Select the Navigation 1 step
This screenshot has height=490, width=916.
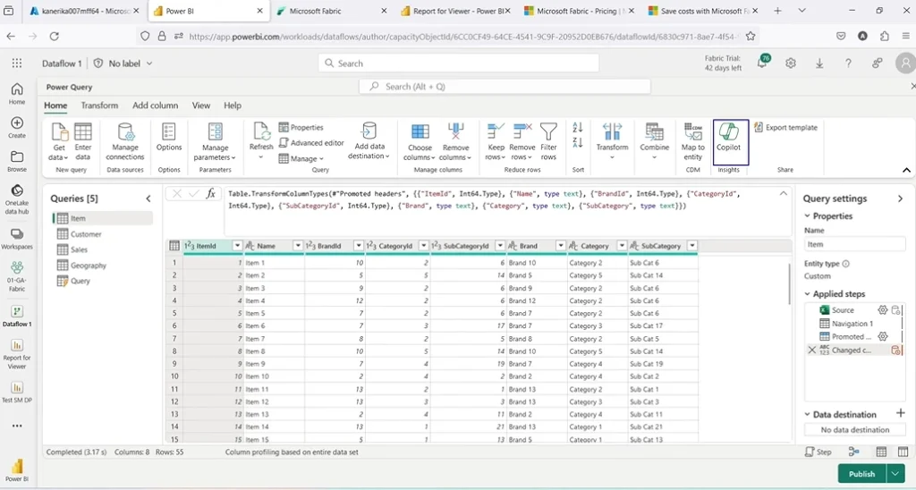click(852, 324)
